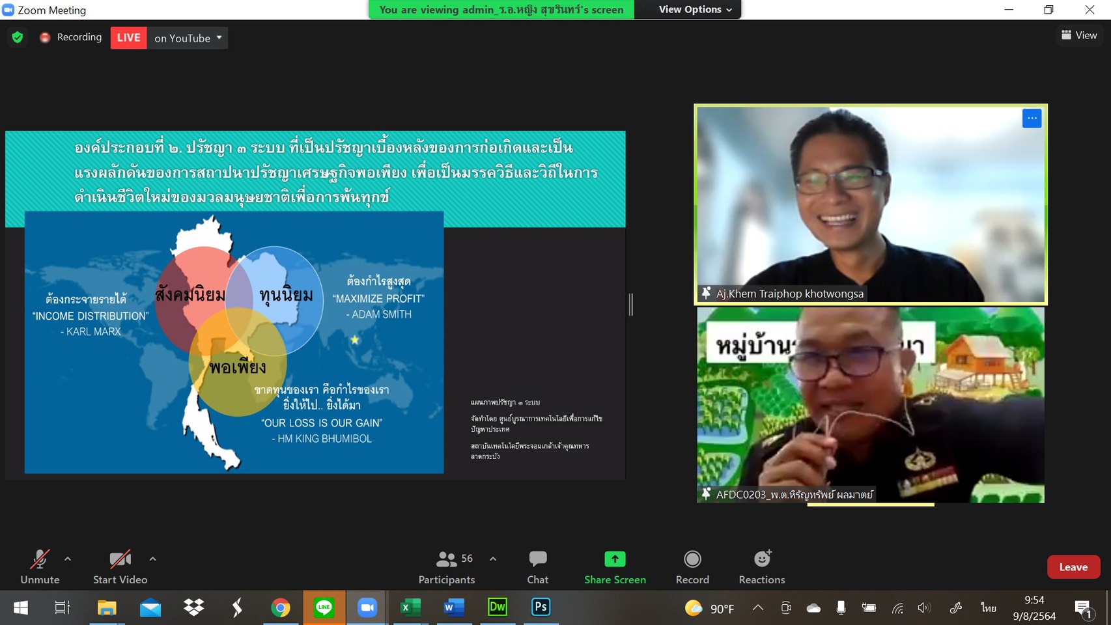Open the Chat panel

(538, 567)
